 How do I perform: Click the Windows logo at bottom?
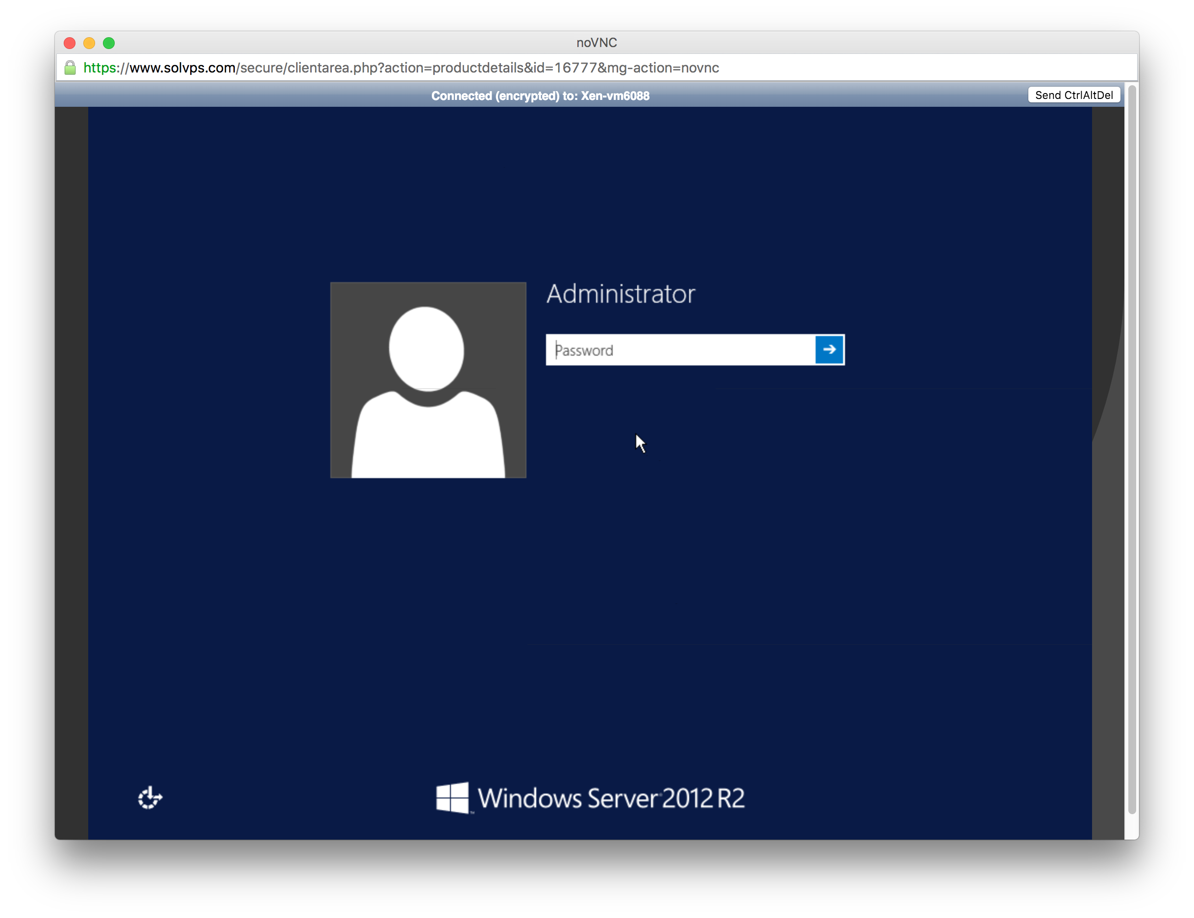452,798
